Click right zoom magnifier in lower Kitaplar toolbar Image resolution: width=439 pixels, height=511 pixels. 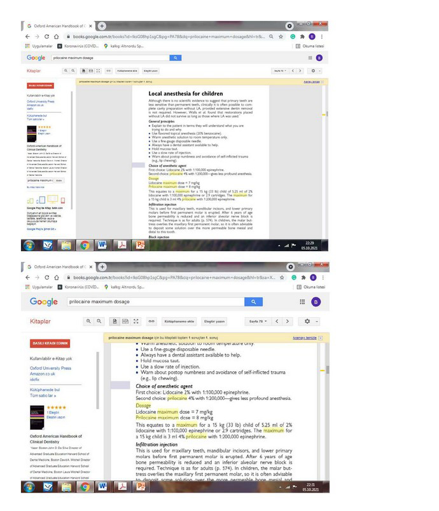point(99,322)
